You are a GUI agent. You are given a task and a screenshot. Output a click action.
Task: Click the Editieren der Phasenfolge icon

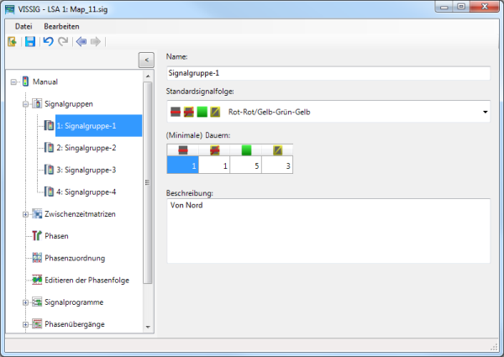point(36,280)
